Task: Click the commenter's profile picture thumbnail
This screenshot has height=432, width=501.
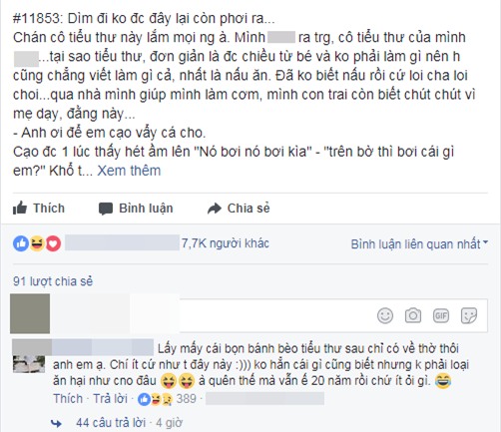Action: [29, 364]
